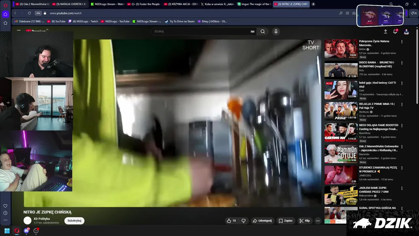Open options for JADŁEM SAME ZUPKI video
Screen dimensions: 419x236
pyautogui.click(x=402, y=188)
